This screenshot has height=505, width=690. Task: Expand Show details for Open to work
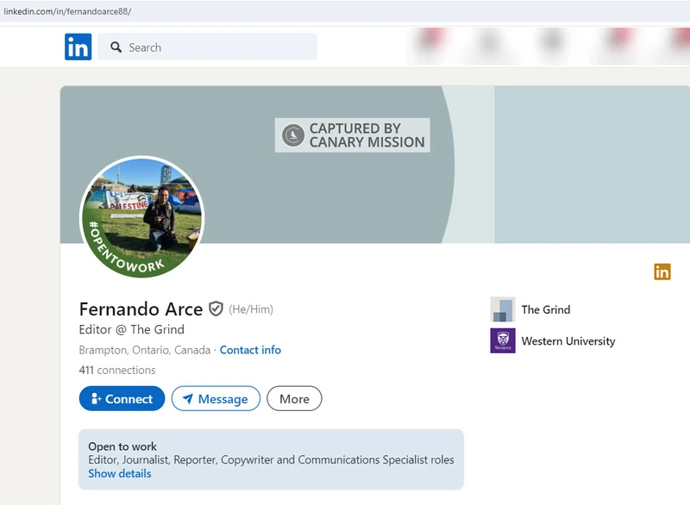[120, 473]
